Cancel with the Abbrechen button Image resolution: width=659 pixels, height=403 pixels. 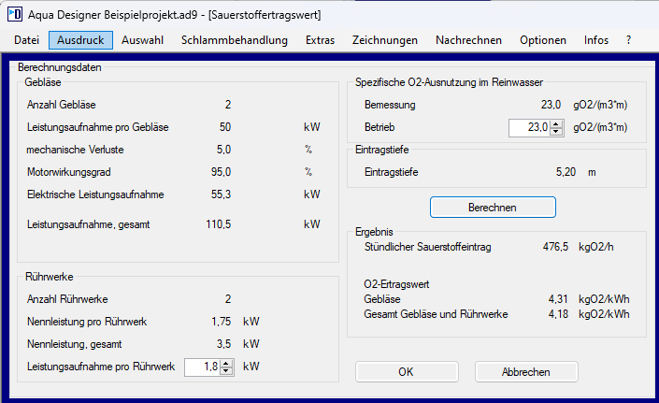coord(525,371)
